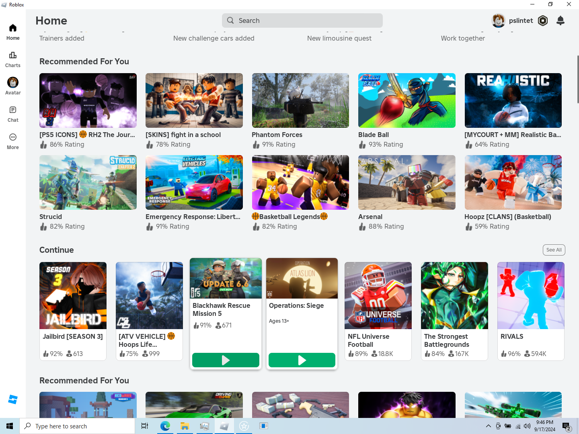This screenshot has width=579, height=434.
Task: Open Task View on taskbar
Action: [145, 426]
